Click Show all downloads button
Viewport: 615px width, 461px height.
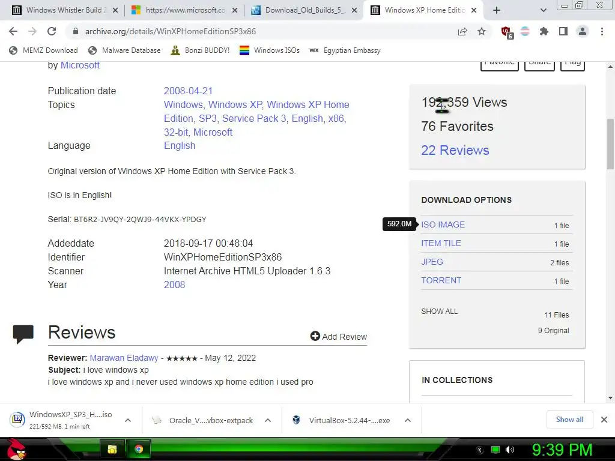569,420
